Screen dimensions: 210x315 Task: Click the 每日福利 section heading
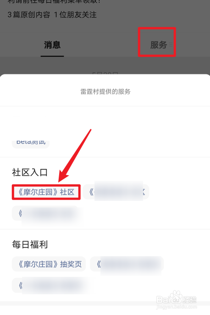tap(30, 245)
